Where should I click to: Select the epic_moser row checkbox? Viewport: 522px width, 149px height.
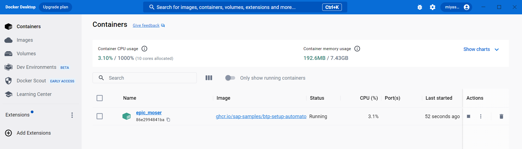tap(100, 116)
